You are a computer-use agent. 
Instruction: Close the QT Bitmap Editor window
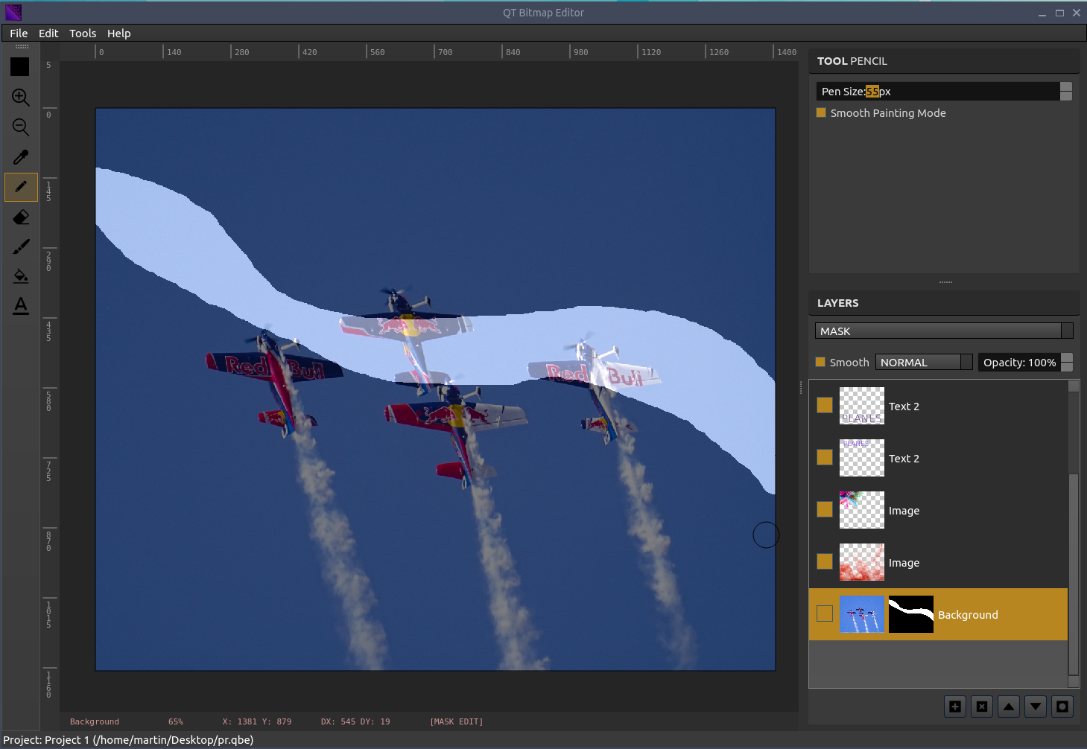(x=1077, y=13)
